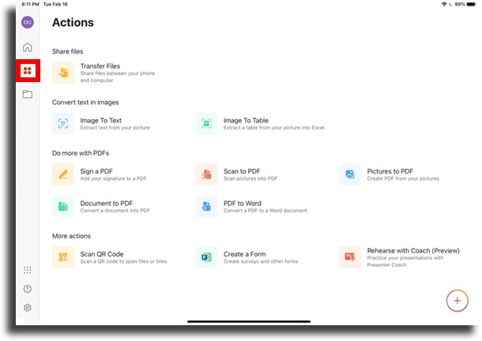Viewport: 482px width, 341px height.
Task: Tap the 8:11 PM clock in status bar
Action: tap(30, 4)
